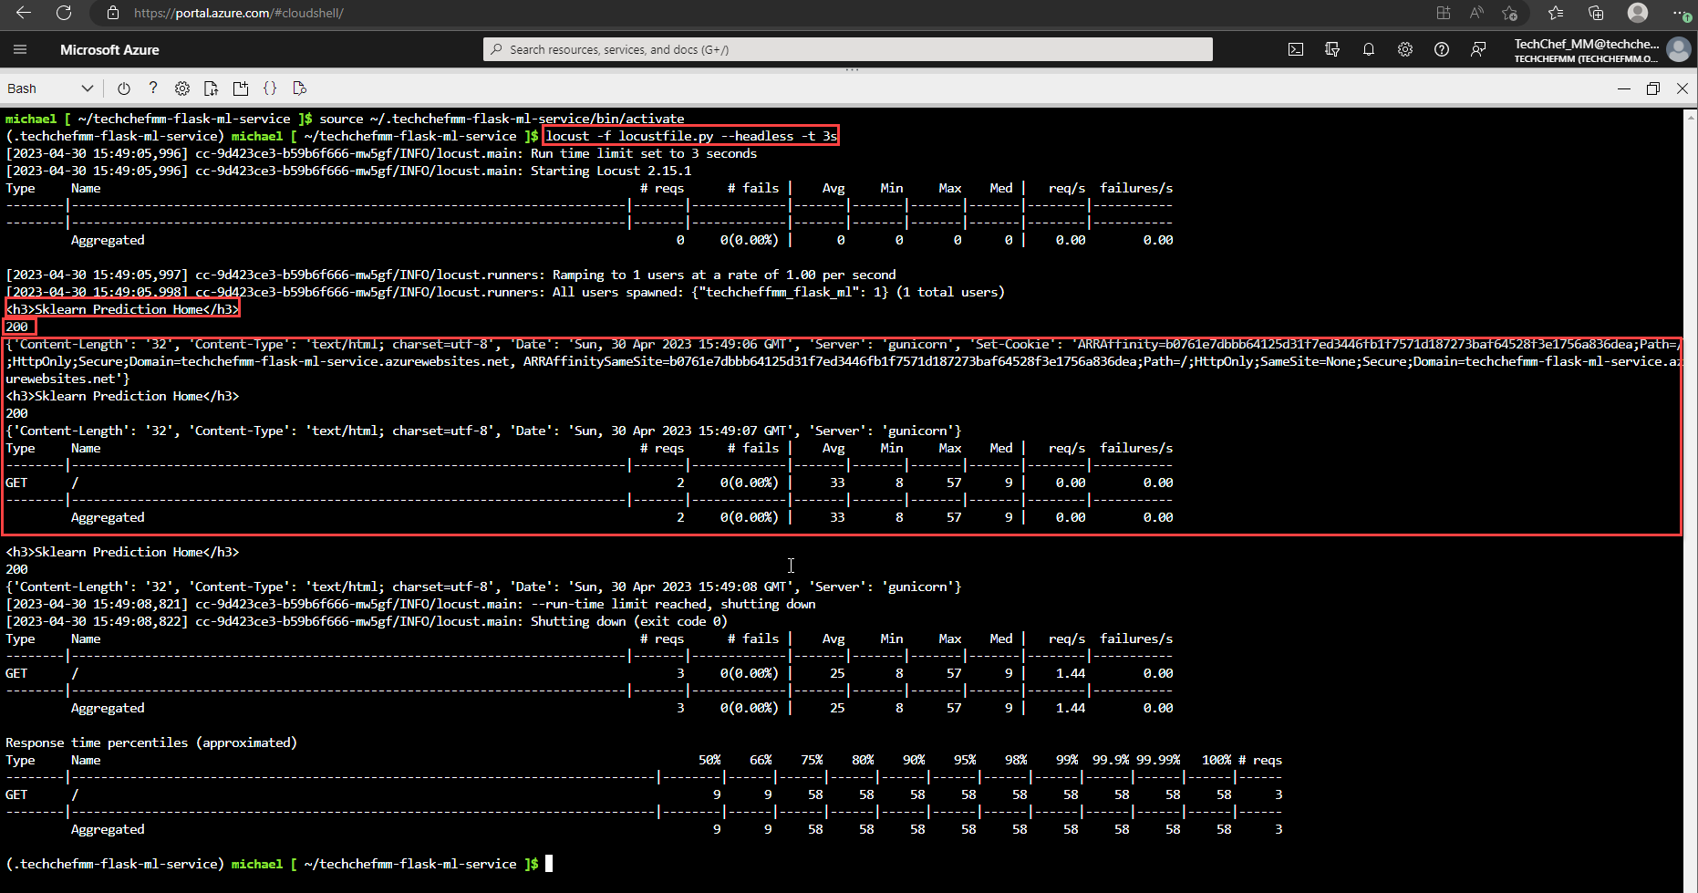Open web preview in Cloud Shell
The image size is (1698, 893).
tap(299, 88)
